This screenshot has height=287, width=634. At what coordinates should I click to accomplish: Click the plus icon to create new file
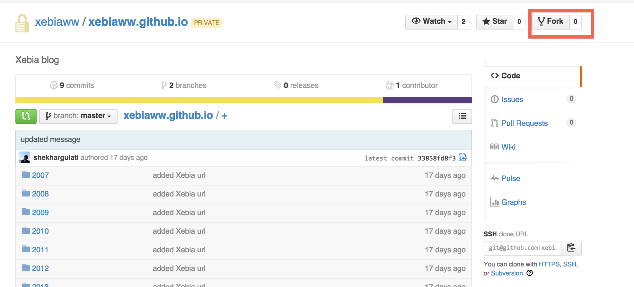(x=225, y=116)
